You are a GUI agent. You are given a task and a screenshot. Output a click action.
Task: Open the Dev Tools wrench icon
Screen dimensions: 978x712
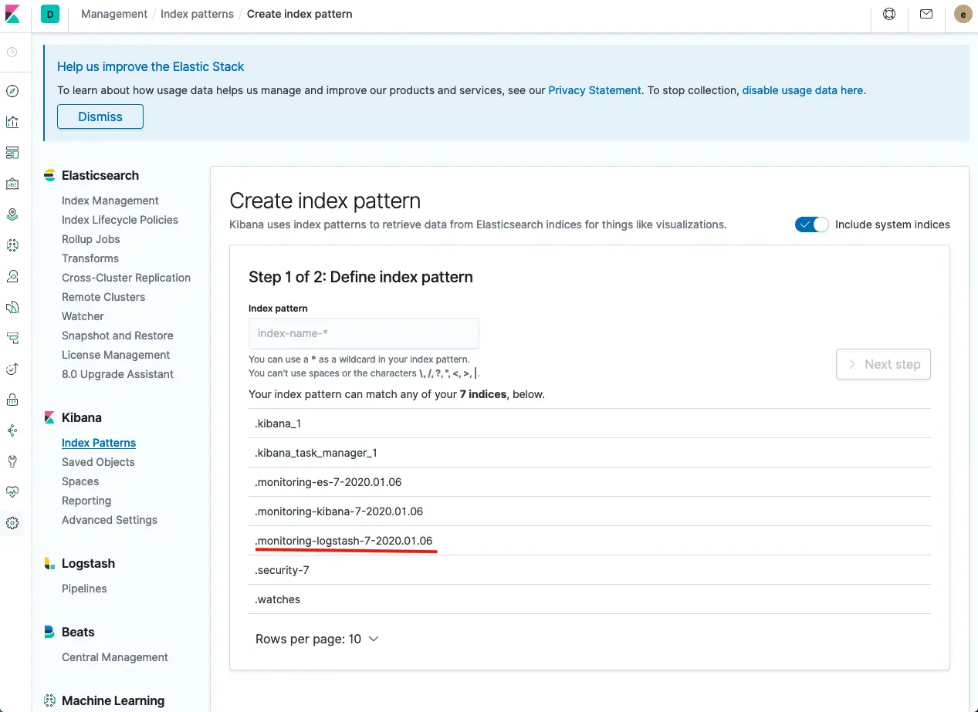[12, 461]
